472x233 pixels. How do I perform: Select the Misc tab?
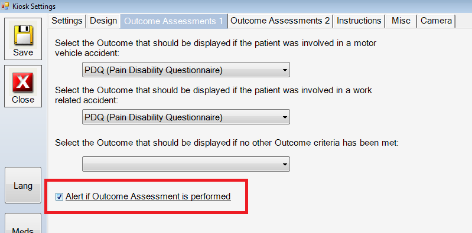pyautogui.click(x=401, y=21)
